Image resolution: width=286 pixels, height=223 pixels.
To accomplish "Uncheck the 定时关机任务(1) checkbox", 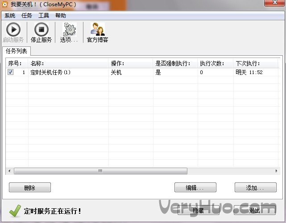I will [10, 72].
